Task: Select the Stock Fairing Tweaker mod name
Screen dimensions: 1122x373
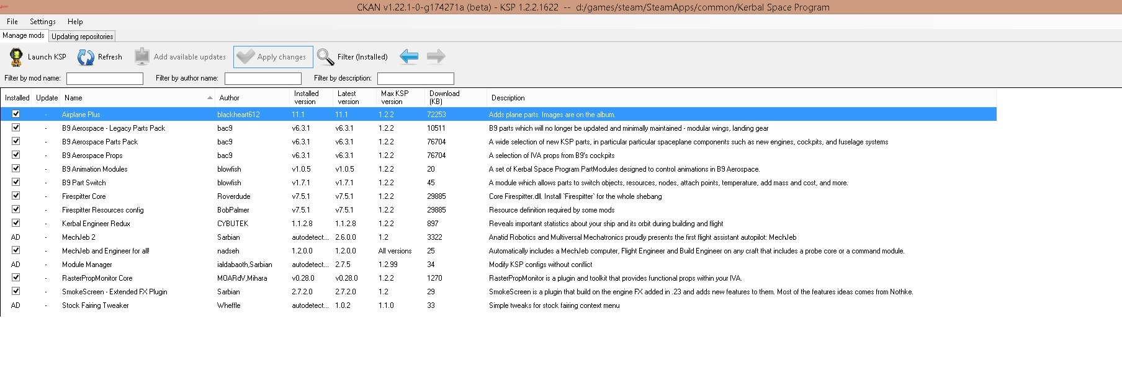Action: point(96,305)
